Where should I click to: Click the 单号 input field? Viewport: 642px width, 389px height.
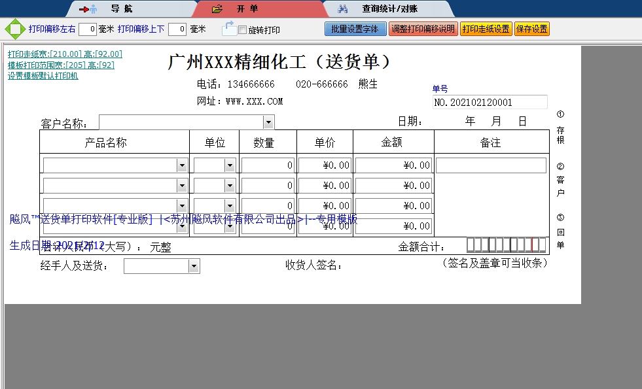[488, 102]
